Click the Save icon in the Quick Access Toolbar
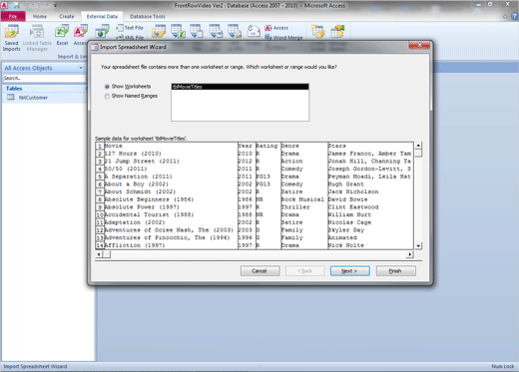Screen dimensions: 519x372 click(16, 6)
